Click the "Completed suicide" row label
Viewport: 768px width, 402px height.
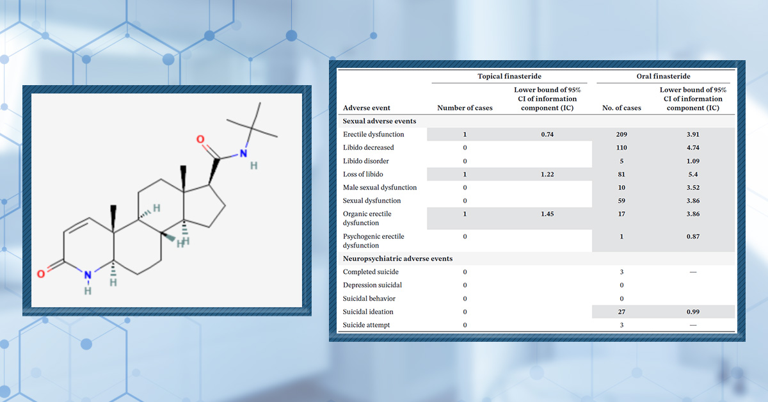(x=371, y=272)
